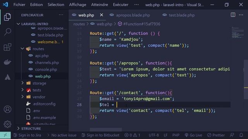Click Sign in to Jira

click(28, 135)
